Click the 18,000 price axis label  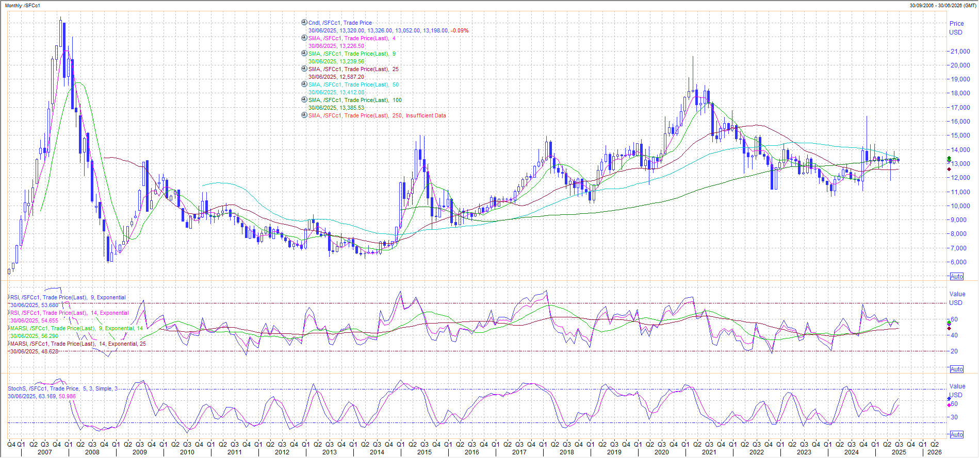[960, 93]
